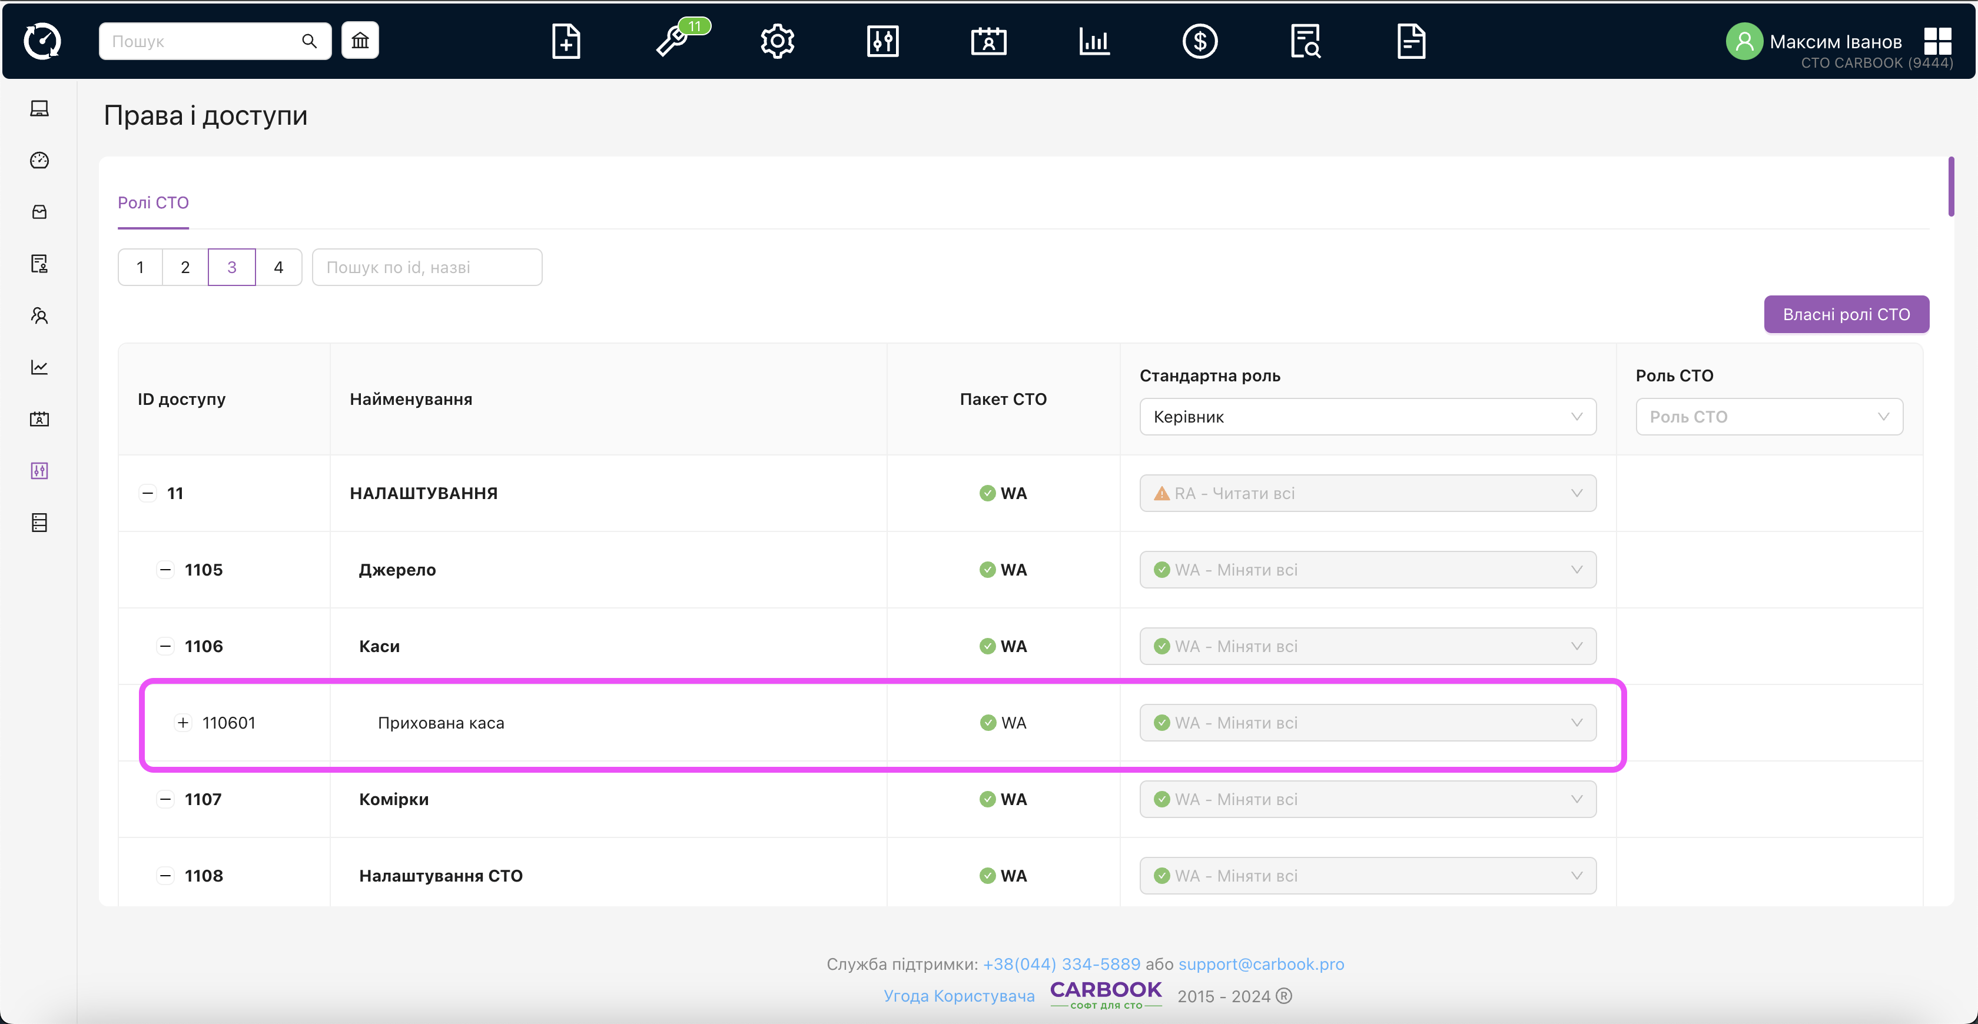
Task: Open the bar chart reports icon
Action: [1094, 41]
